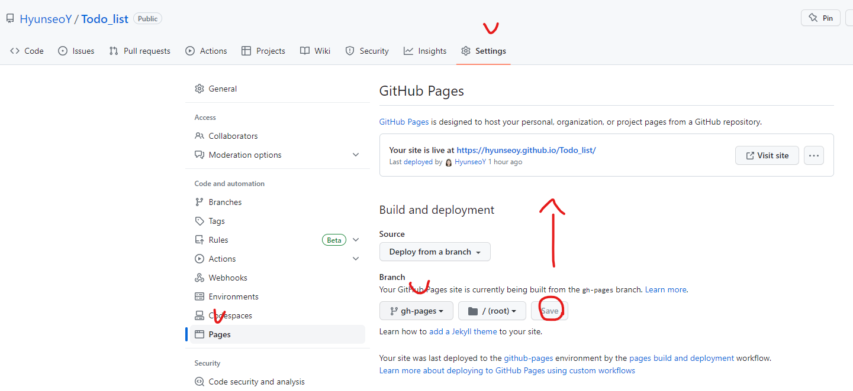
Task: Click the Beta label next to Rules
Action: [334, 240]
